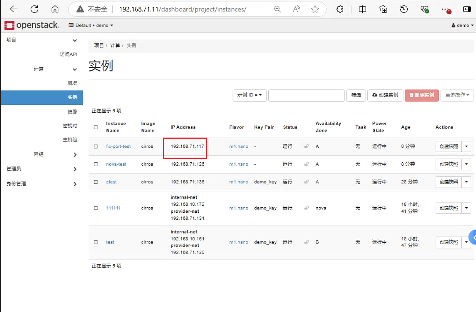Go back with the browser back arrow
The height and width of the screenshot is (312, 476).
pyautogui.click(x=14, y=9)
